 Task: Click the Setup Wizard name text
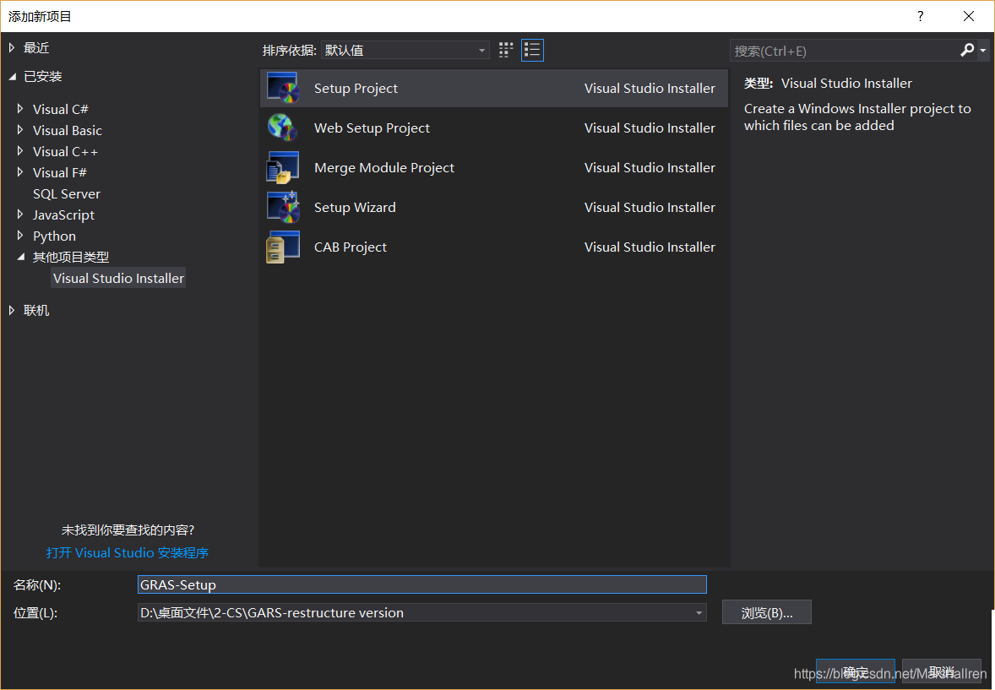pyautogui.click(x=355, y=208)
